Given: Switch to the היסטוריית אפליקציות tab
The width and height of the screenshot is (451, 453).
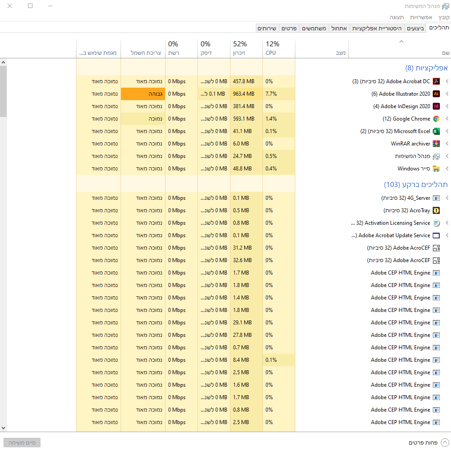Looking at the screenshot, I should (x=377, y=28).
